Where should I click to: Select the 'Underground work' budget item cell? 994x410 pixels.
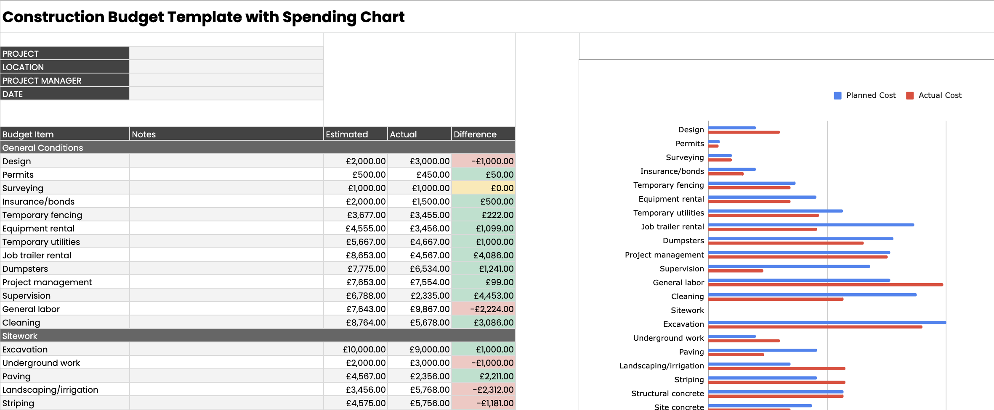pyautogui.click(x=65, y=363)
